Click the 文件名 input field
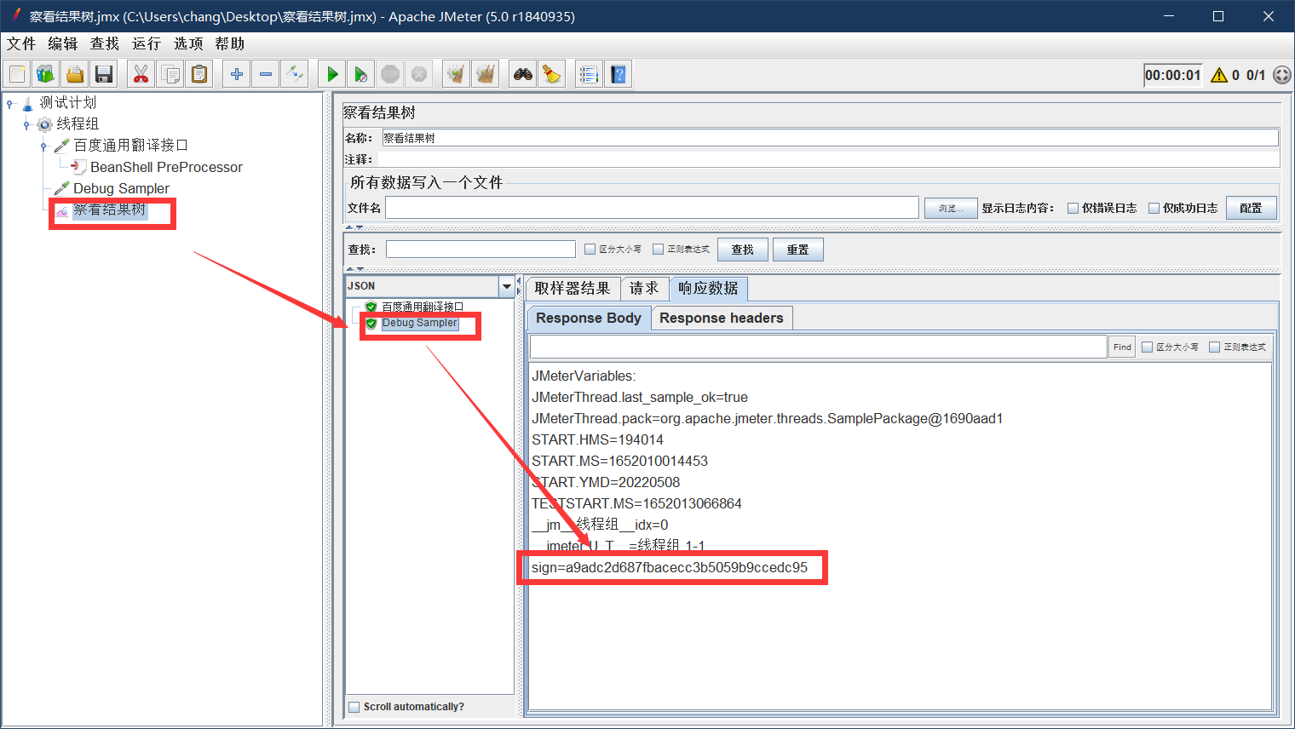This screenshot has height=729, width=1295. (x=652, y=208)
